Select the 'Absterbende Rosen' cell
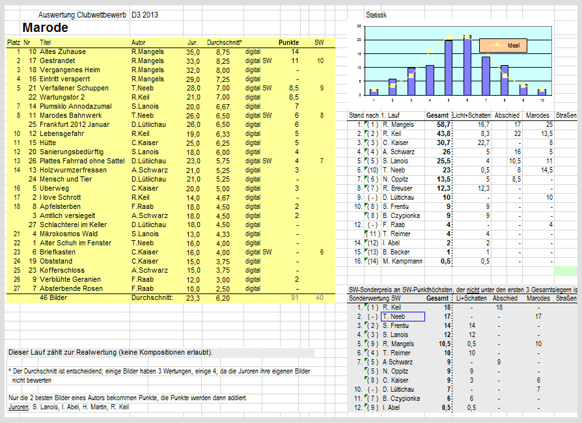Screen dimensions: 582x423 pos(71,288)
